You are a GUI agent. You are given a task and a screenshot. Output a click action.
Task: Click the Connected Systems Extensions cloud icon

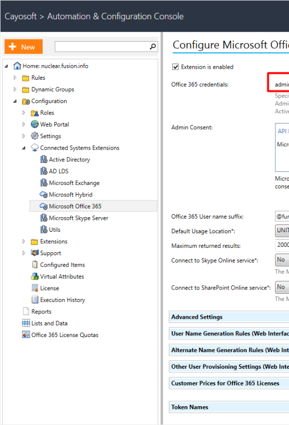click(x=35, y=147)
